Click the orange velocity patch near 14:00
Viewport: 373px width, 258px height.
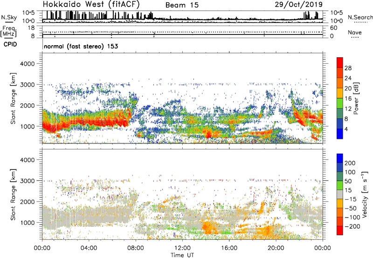point(208,227)
